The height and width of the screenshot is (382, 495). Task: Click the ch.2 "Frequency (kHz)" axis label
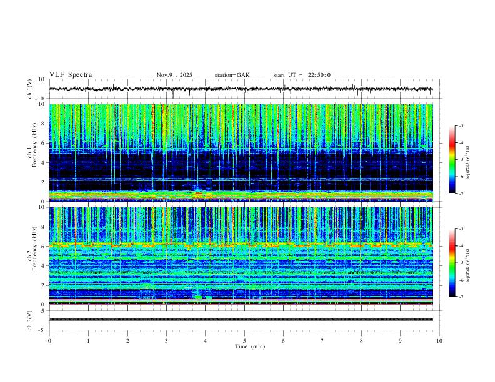click(34, 248)
